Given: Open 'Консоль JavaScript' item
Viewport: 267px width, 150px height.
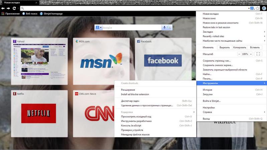Looking at the screenshot, I should [155, 126].
